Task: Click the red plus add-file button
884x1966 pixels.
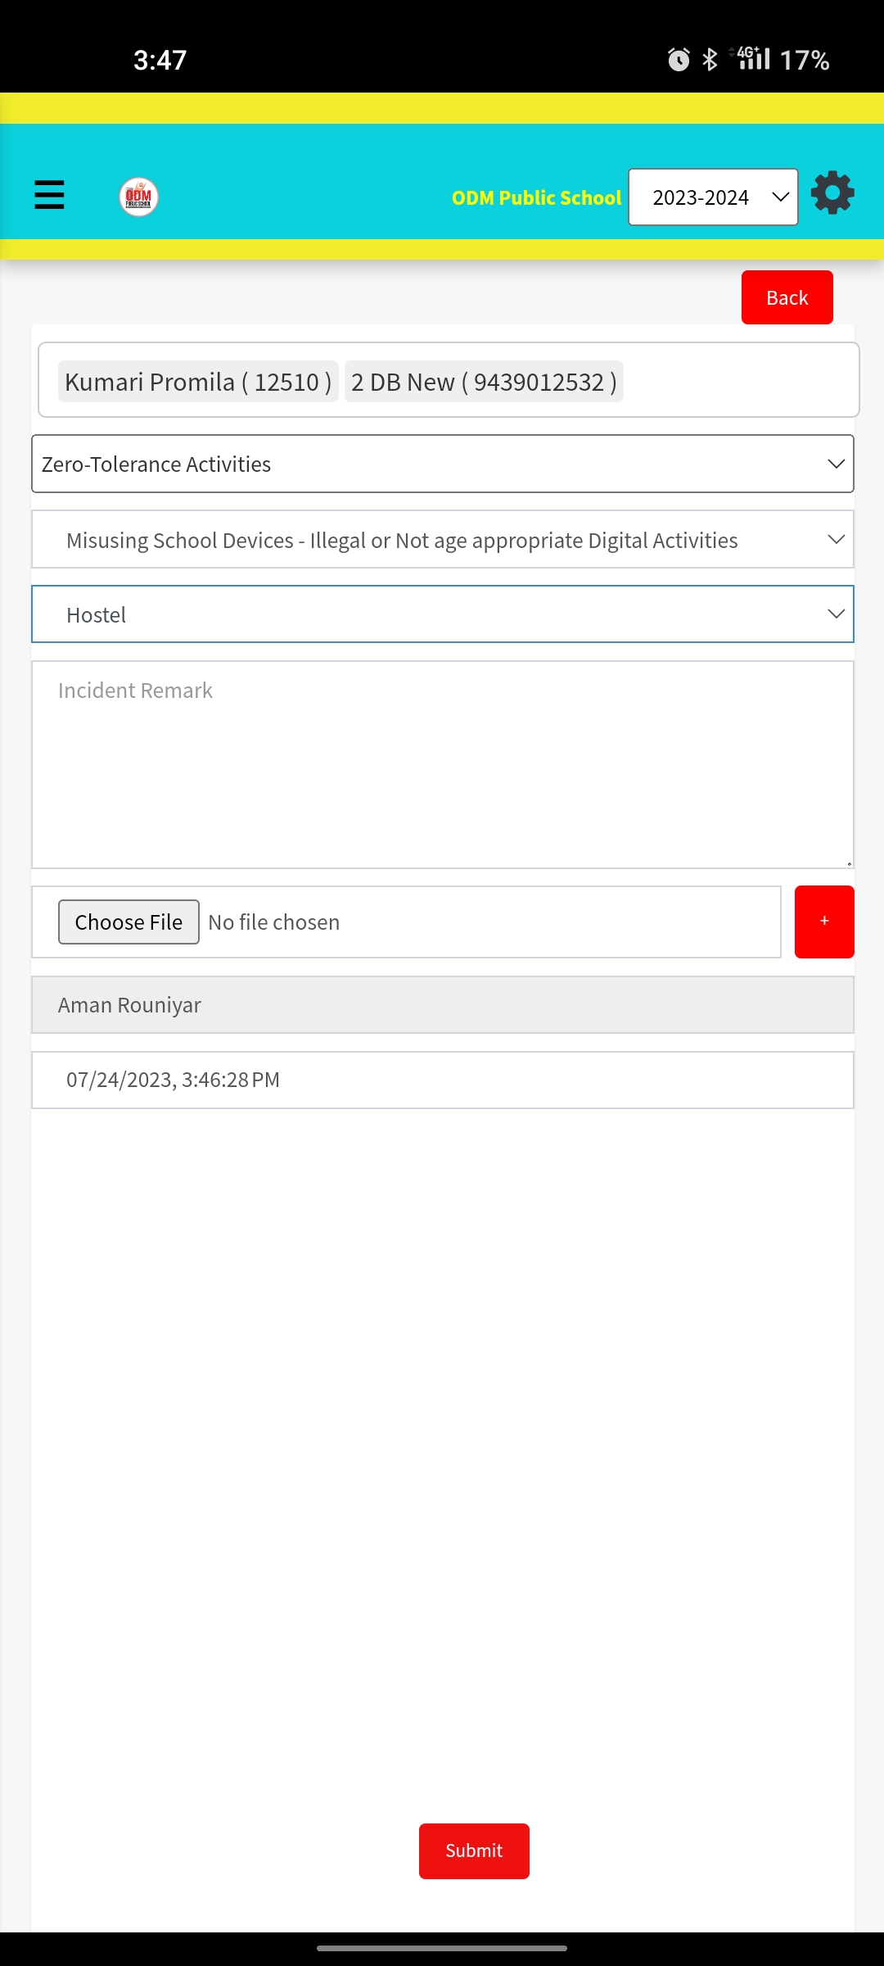Action: coord(823,922)
